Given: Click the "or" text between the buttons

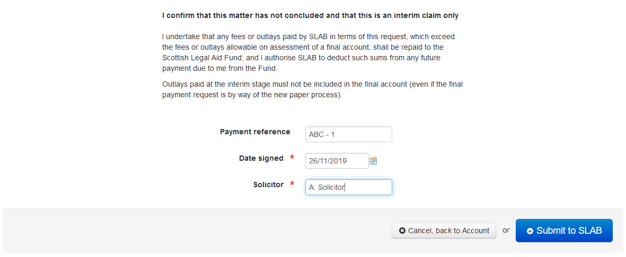Looking at the screenshot, I should (506, 231).
